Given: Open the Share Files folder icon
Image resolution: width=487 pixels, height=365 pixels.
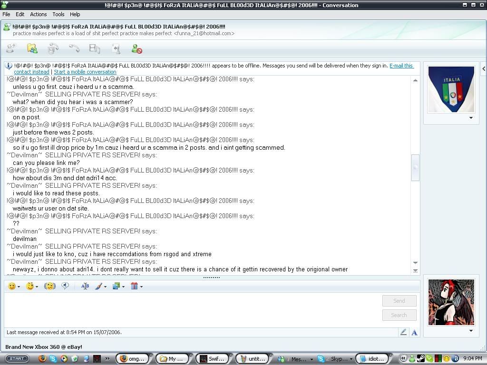Looking at the screenshot, I should click(x=32, y=48).
